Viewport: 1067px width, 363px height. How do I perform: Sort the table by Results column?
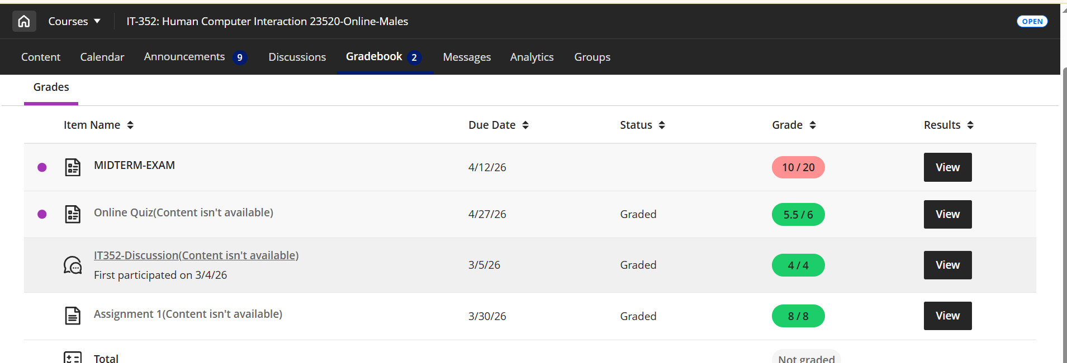click(949, 125)
